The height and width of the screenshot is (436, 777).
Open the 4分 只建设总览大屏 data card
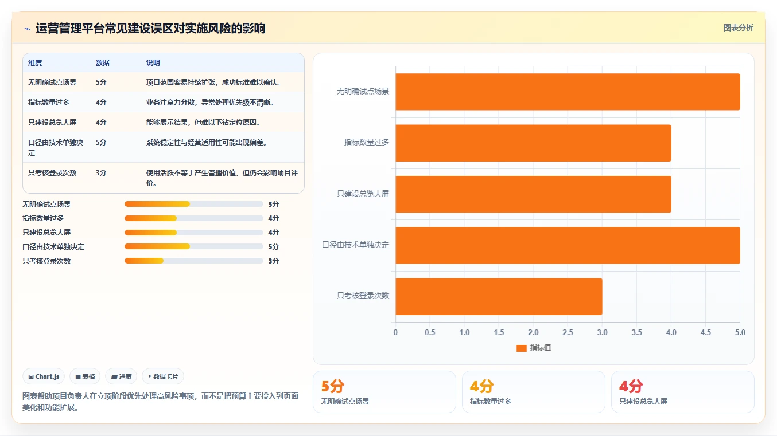(683, 392)
